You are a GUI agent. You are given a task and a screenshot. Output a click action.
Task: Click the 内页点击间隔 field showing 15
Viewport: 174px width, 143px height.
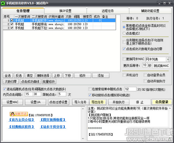coord(29,94)
